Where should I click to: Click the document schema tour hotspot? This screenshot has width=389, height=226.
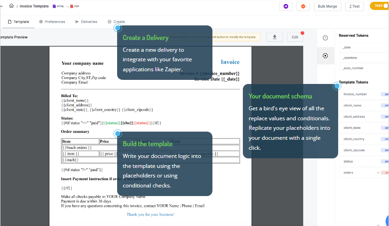pyautogui.click(x=337, y=86)
